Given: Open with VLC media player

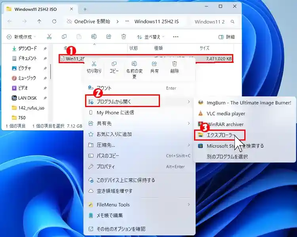Looking at the screenshot, I should click(x=245, y=114).
